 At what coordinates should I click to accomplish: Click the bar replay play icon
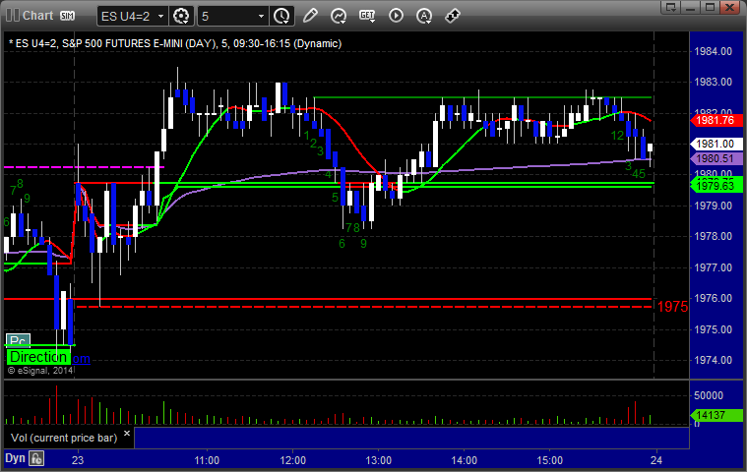pos(396,16)
